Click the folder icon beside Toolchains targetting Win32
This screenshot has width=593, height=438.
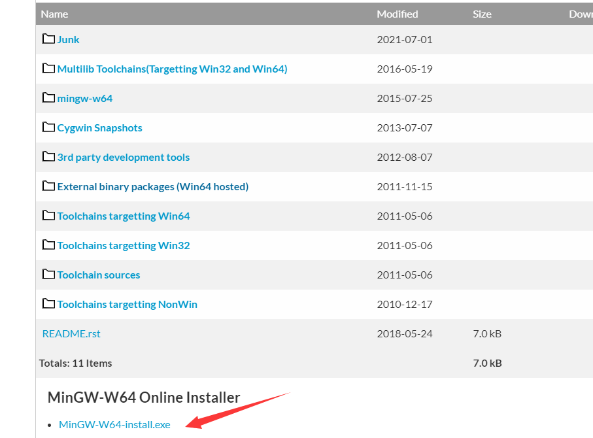pyautogui.click(x=48, y=244)
